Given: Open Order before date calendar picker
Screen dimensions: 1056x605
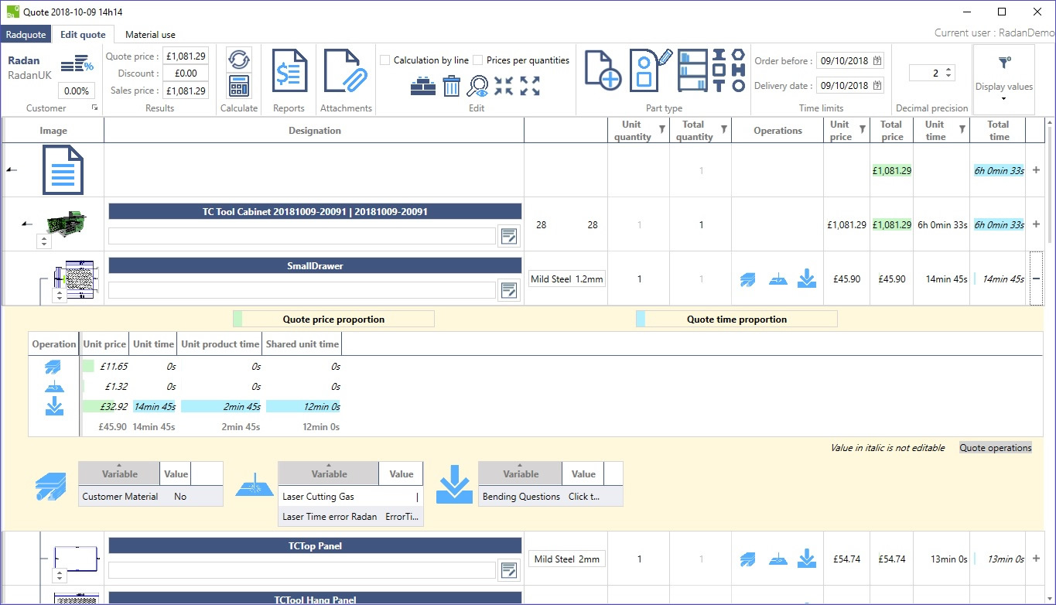Looking at the screenshot, I should (877, 61).
